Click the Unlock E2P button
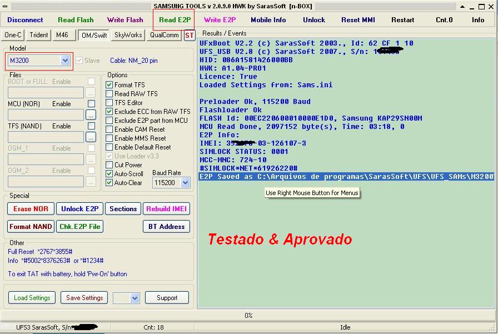This screenshot has width=498, height=334. (80, 208)
